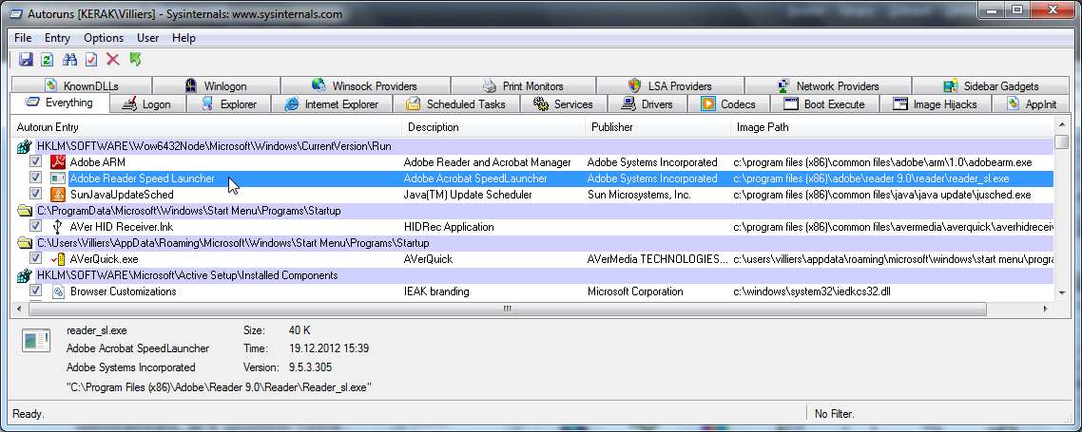
Task: Click the Autoruns title bar app icon
Action: [15, 14]
